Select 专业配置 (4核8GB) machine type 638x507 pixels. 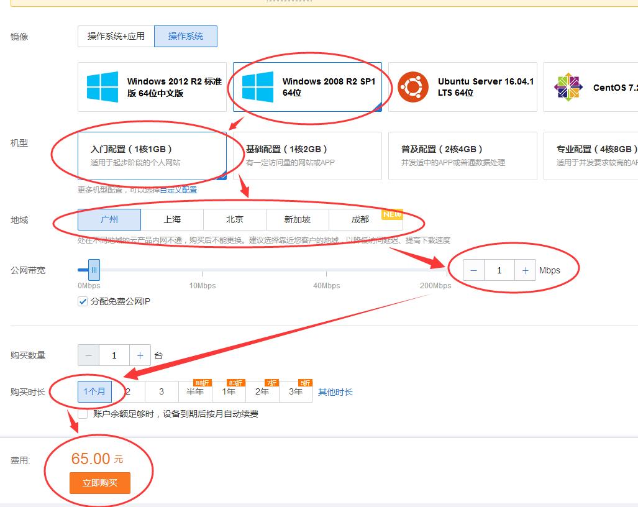[591, 156]
